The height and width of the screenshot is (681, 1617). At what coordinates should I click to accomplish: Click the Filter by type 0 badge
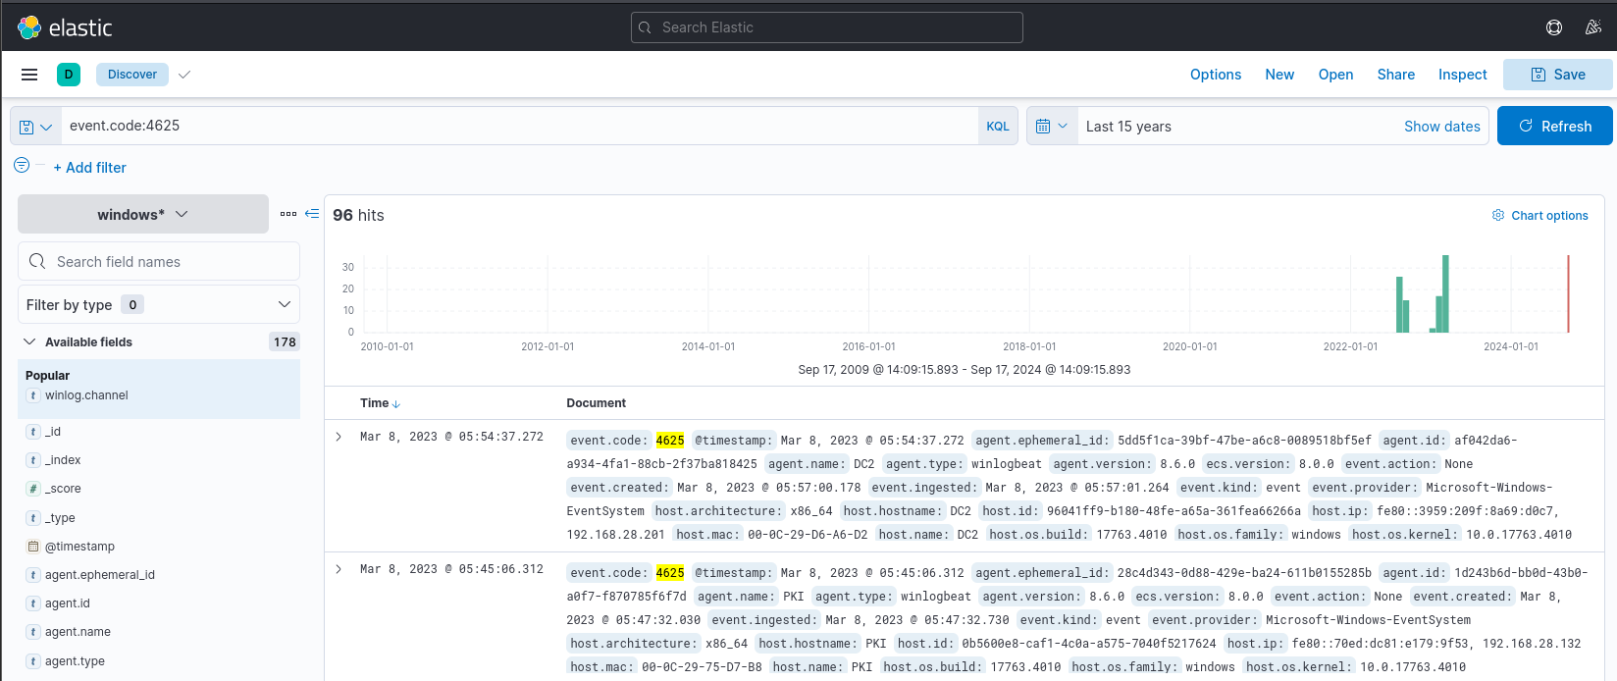click(x=132, y=304)
